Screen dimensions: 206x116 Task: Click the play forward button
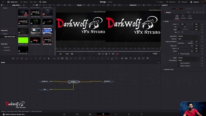(x=109, y=54)
